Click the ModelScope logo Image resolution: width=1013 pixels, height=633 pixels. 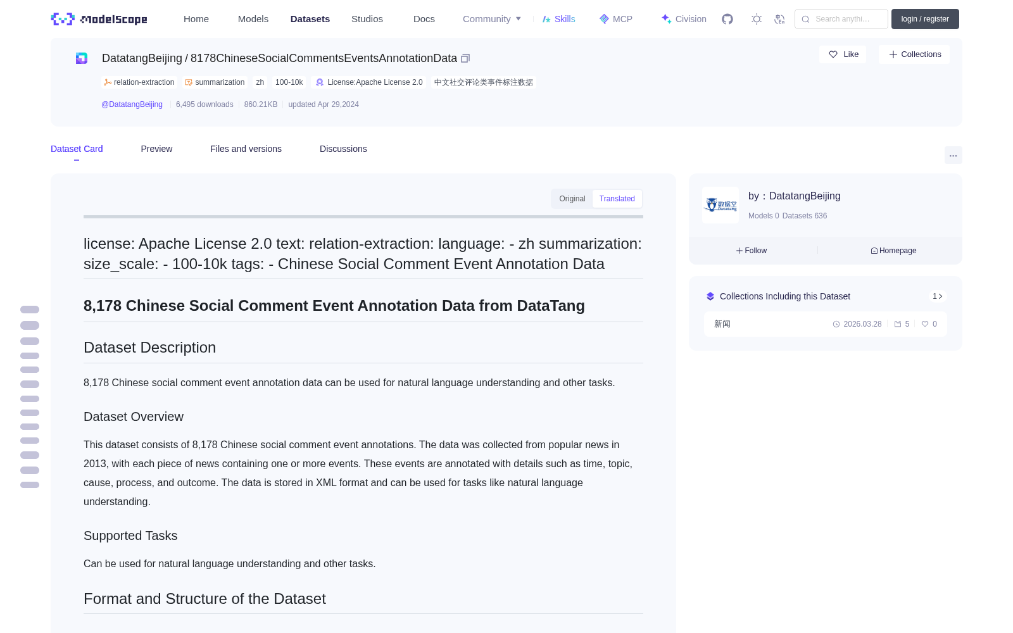coord(99,19)
